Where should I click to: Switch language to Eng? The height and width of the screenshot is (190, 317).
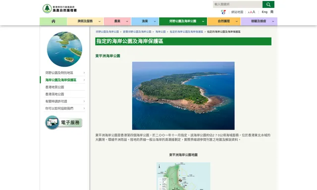pyautogui.click(x=264, y=12)
